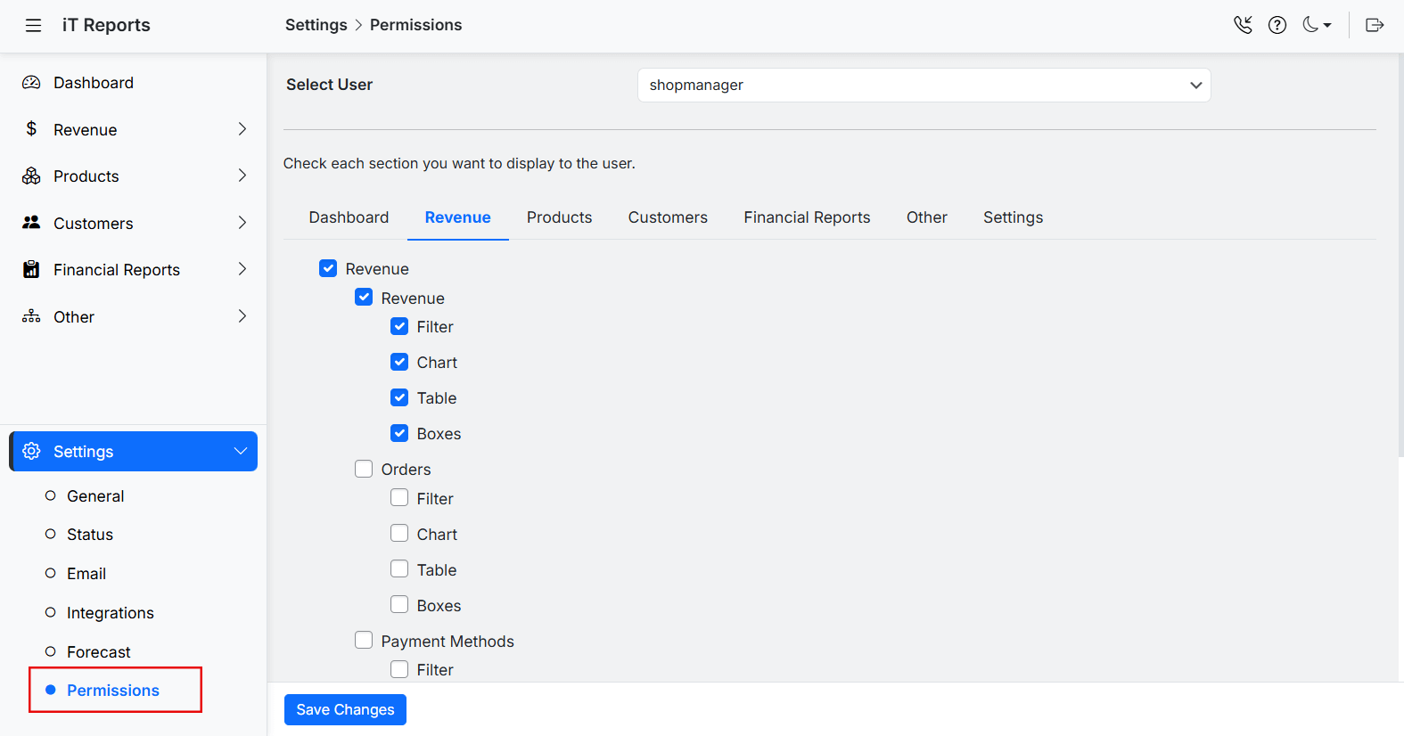Screen dimensions: 1404x736
Task: Click the phone call support icon
Action: click(x=1243, y=25)
